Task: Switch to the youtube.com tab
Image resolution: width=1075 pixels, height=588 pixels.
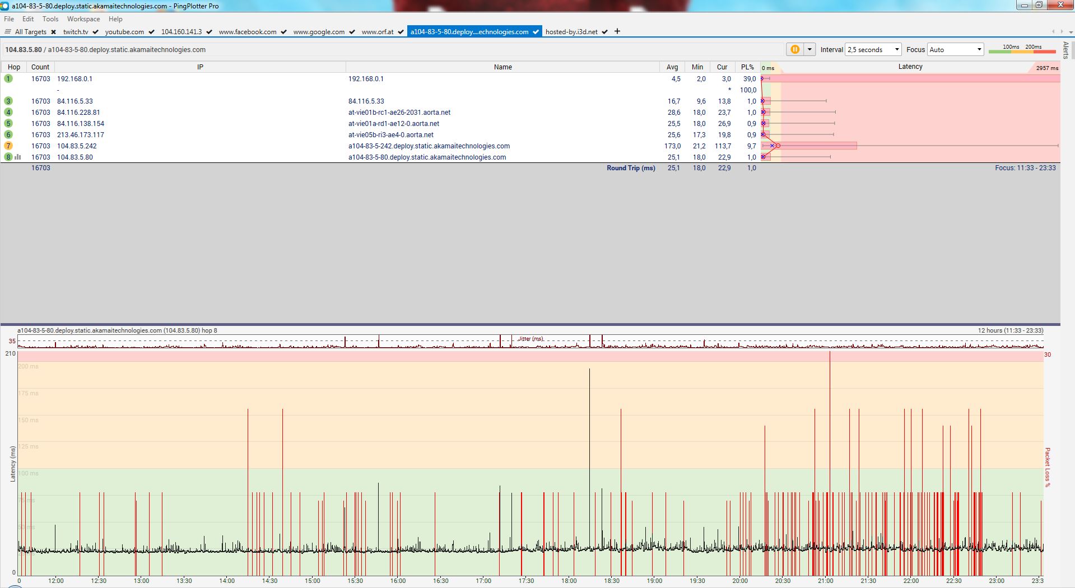Action: click(x=124, y=32)
